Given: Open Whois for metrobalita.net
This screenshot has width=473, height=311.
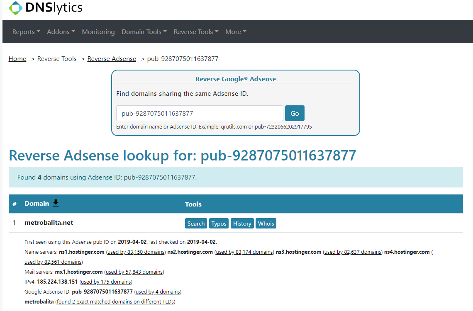Looking at the screenshot, I should coord(266,224).
